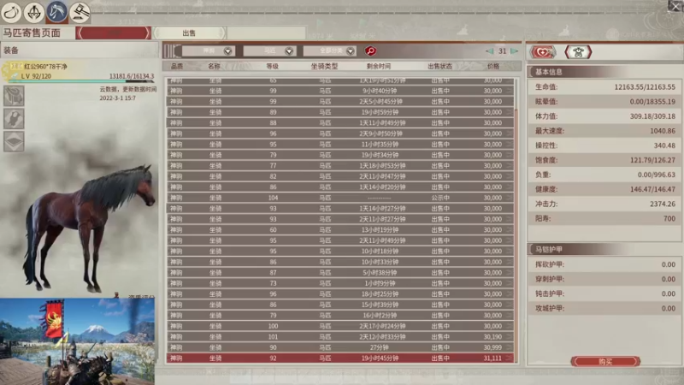This screenshot has width=684, height=385.
Task: Close the horse consignment window
Action: pos(675,6)
